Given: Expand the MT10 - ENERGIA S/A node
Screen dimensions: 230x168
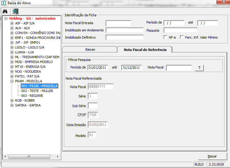Looking at the screenshot, I should [12, 67].
